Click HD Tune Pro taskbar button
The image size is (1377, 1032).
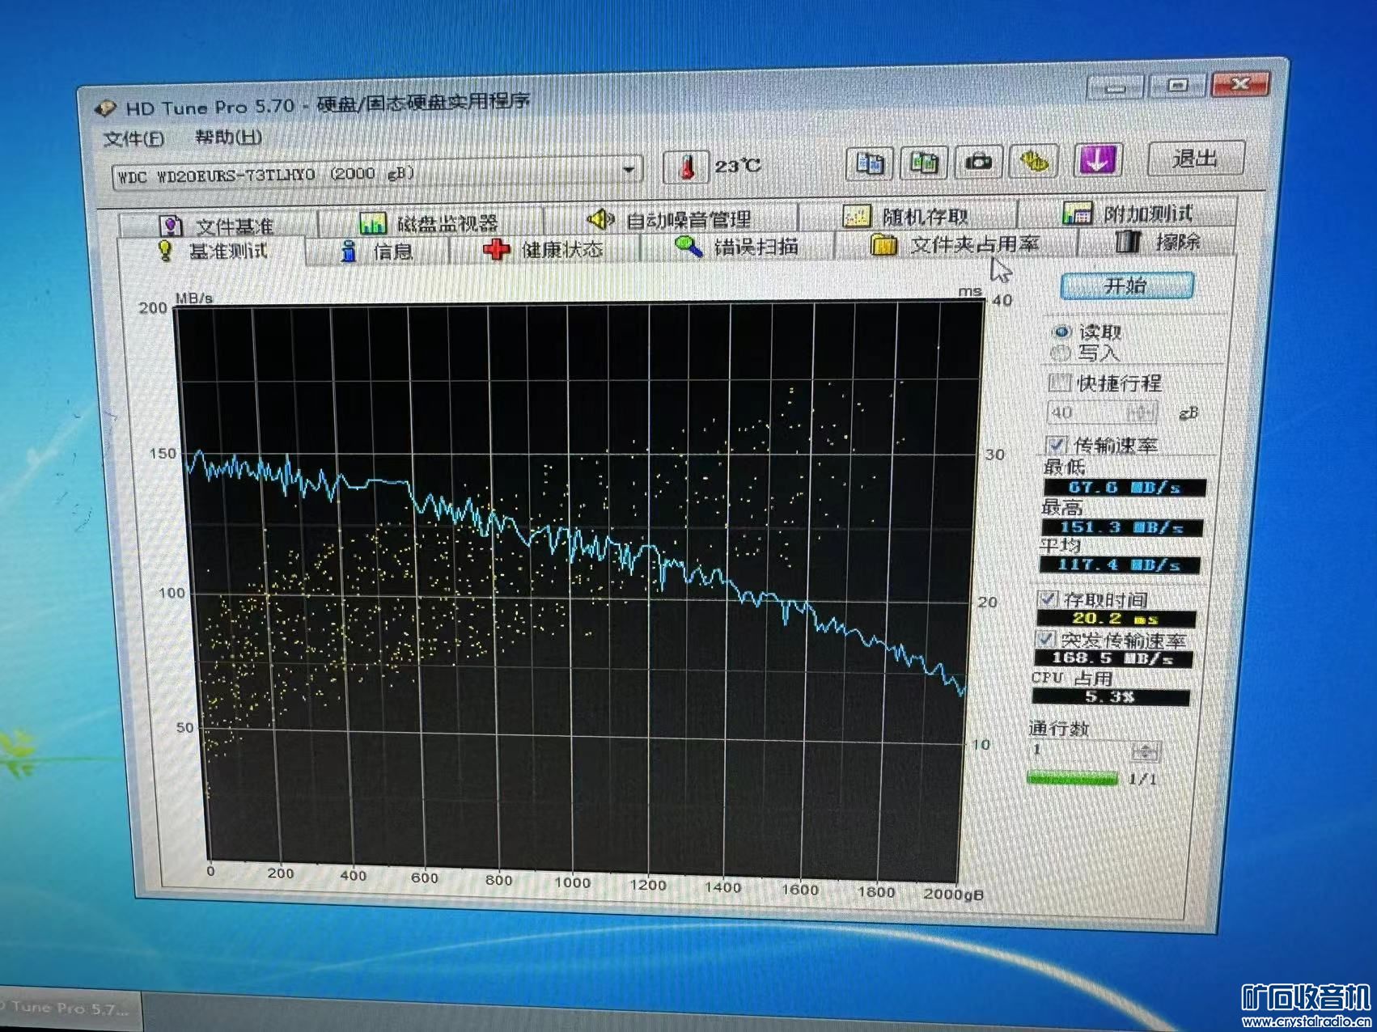[x=69, y=1009]
